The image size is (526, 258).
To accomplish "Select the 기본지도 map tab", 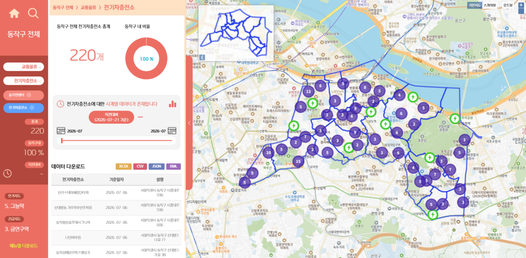I will click(474, 5).
